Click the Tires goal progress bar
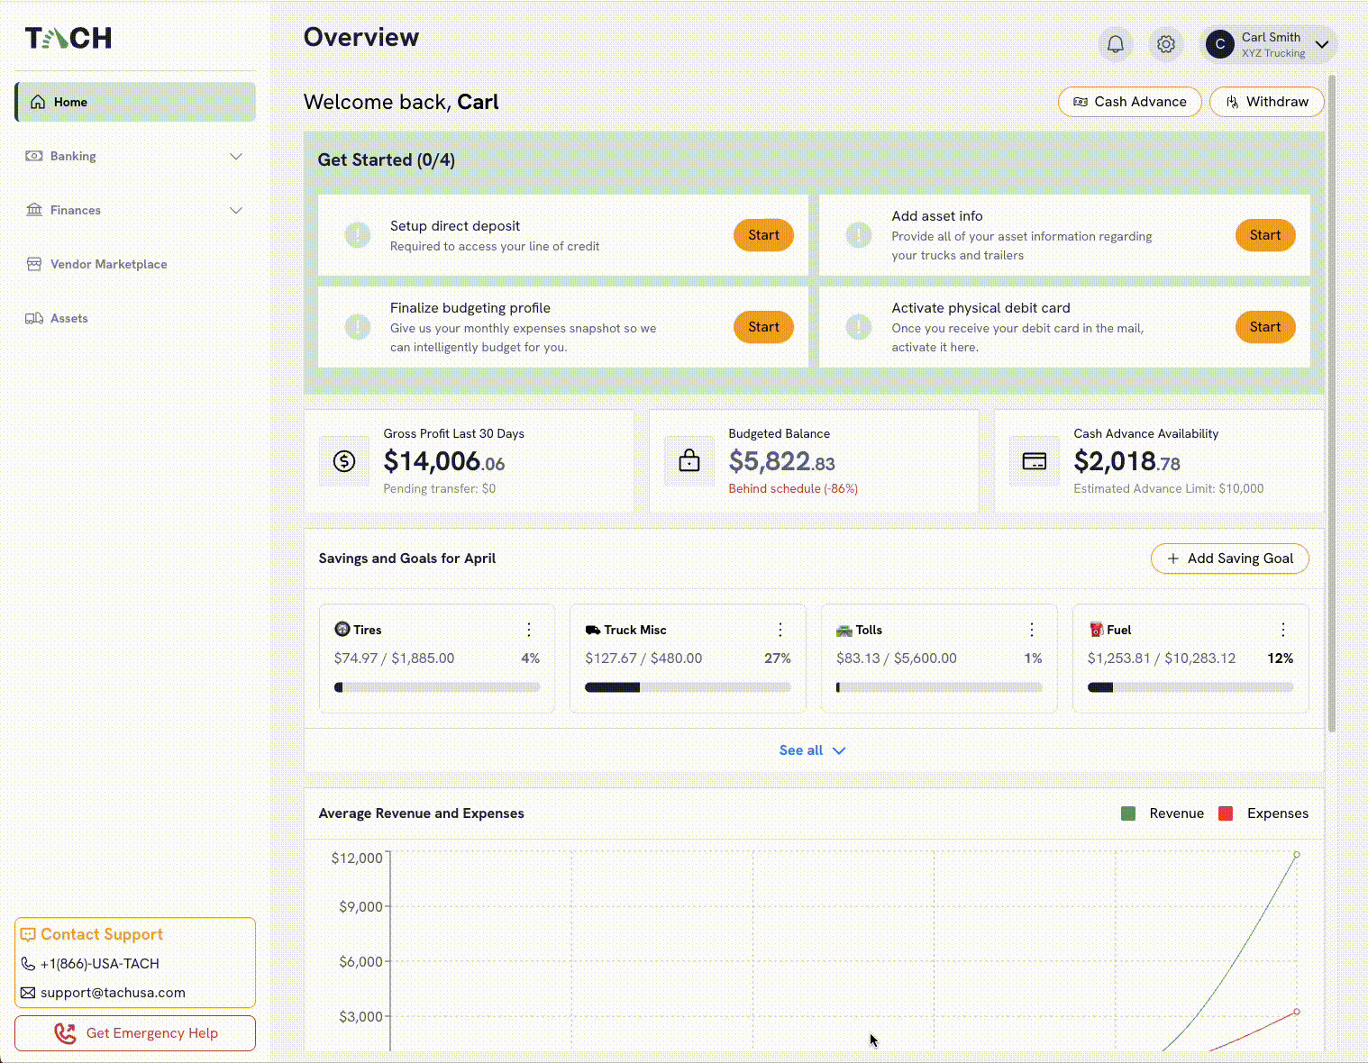This screenshot has height=1063, width=1368. pos(437,687)
